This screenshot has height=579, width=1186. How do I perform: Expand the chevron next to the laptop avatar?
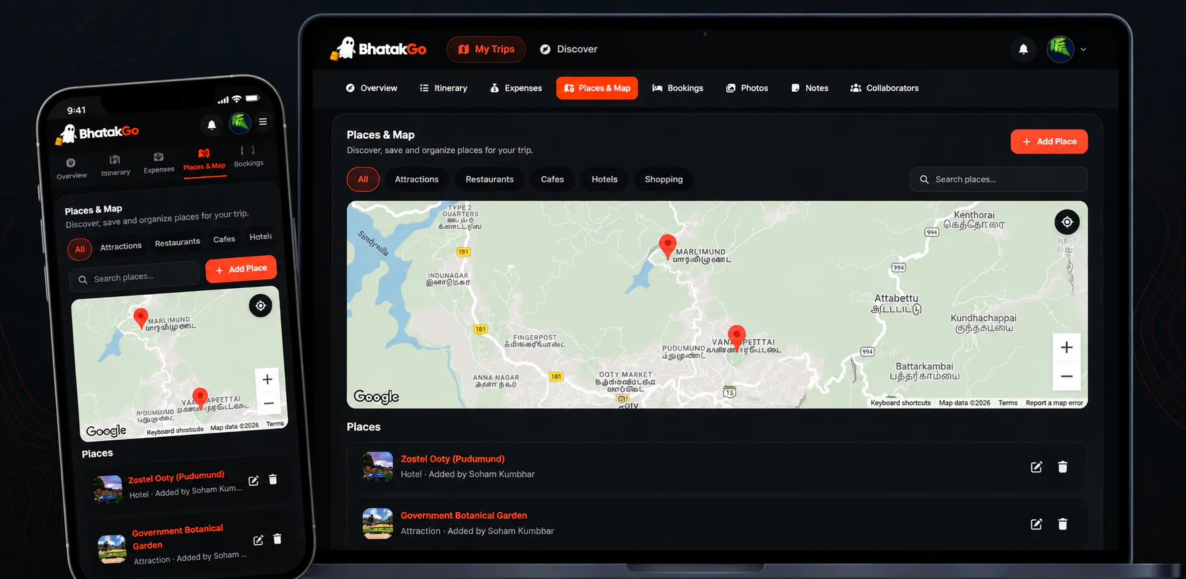pos(1084,50)
